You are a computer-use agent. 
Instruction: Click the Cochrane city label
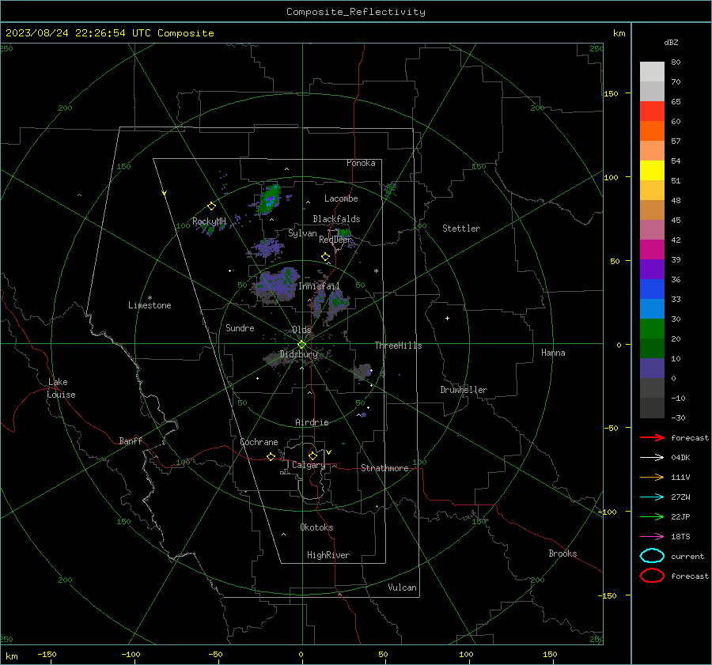tap(259, 442)
